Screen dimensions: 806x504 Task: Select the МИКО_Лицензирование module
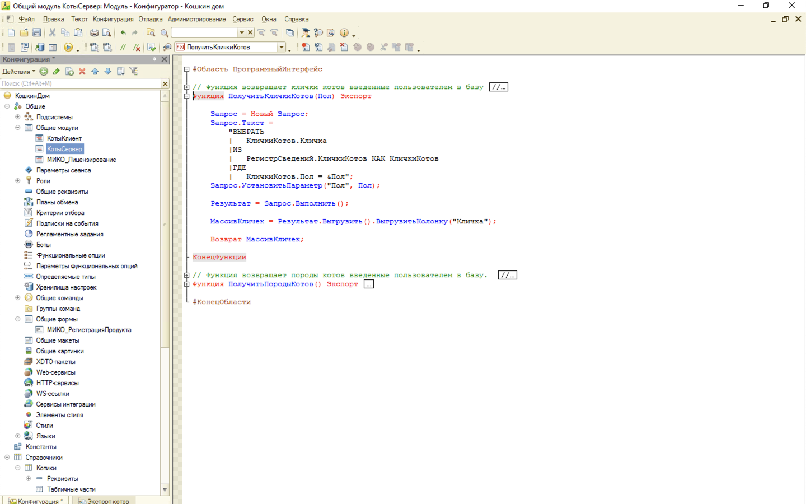pos(81,159)
